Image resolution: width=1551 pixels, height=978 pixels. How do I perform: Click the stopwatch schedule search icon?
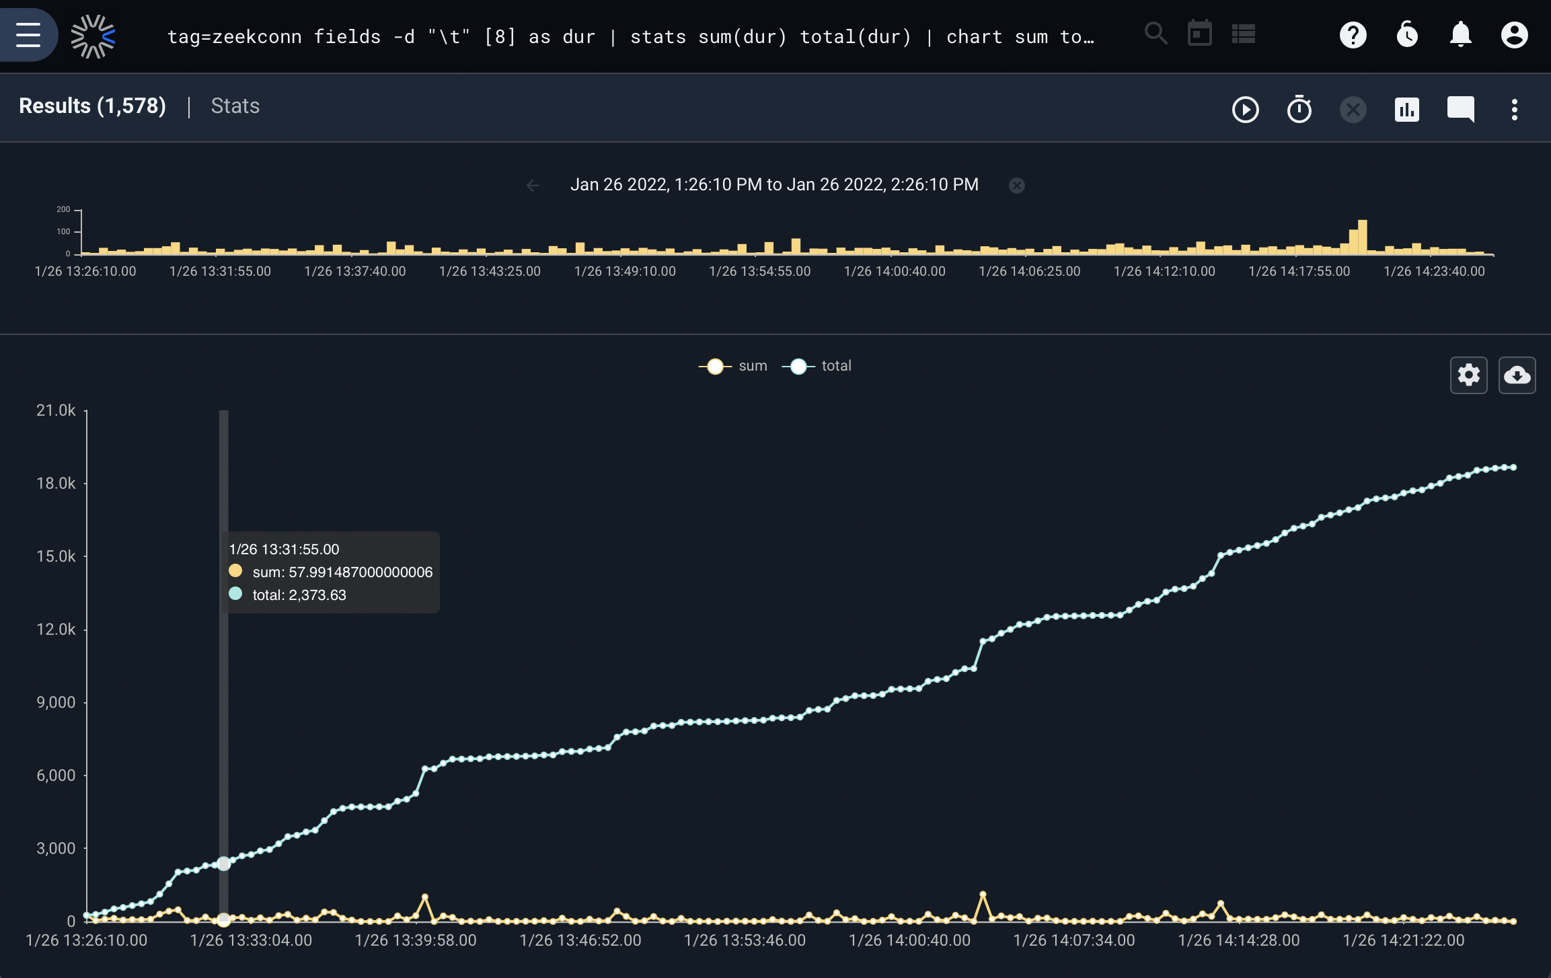point(1299,109)
